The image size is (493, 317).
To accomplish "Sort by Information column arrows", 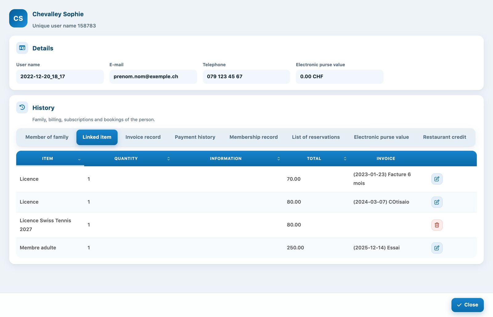I will click(x=279, y=159).
